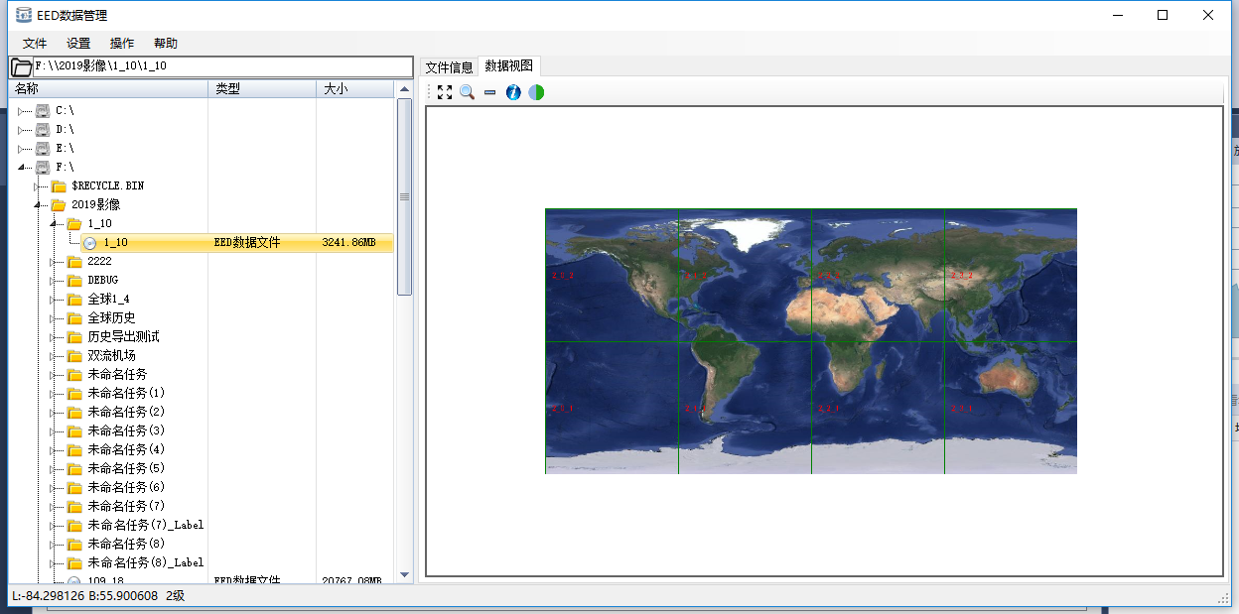Image resolution: width=1239 pixels, height=614 pixels.
Task: Expand the D:\ drive node
Action: tap(22, 130)
